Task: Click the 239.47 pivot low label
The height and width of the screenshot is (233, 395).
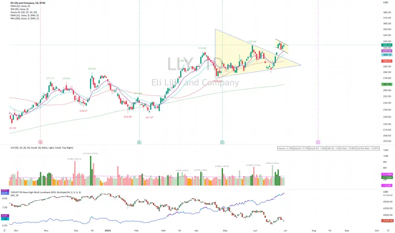Action: (83, 111)
